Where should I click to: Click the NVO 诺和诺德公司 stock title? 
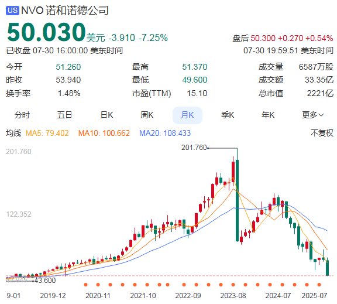tap(65, 11)
